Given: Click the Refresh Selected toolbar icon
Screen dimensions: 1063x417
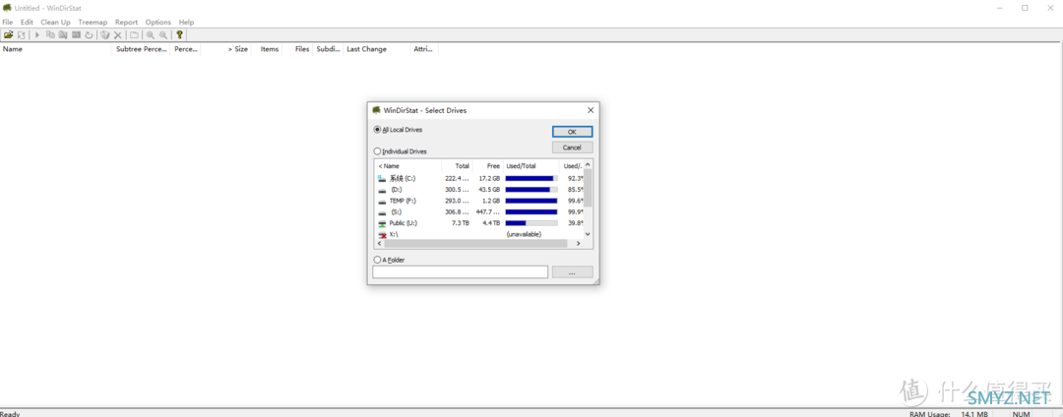Looking at the screenshot, I should pyautogui.click(x=89, y=34).
